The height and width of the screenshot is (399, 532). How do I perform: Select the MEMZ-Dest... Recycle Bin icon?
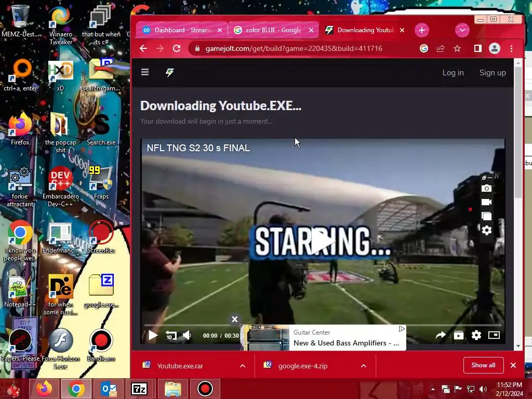pyautogui.click(x=20, y=21)
